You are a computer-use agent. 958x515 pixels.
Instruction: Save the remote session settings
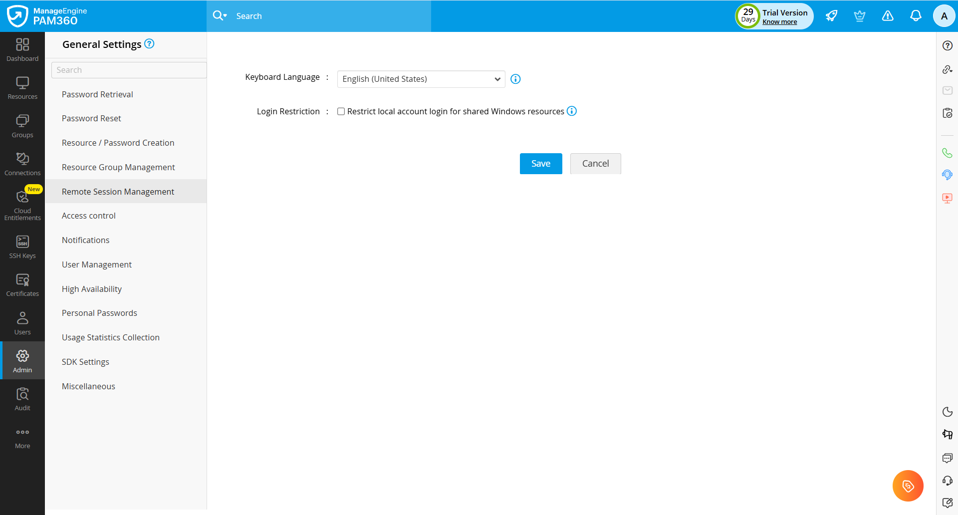[541, 164]
